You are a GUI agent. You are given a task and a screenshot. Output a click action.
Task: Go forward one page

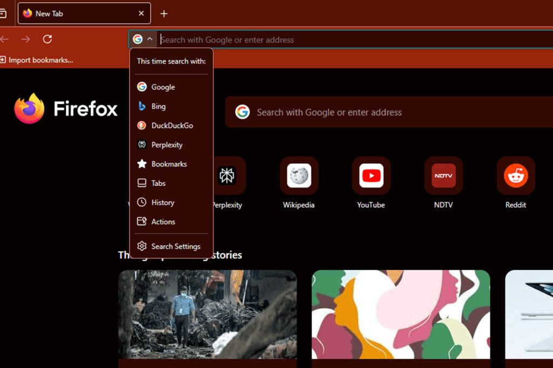click(x=25, y=39)
